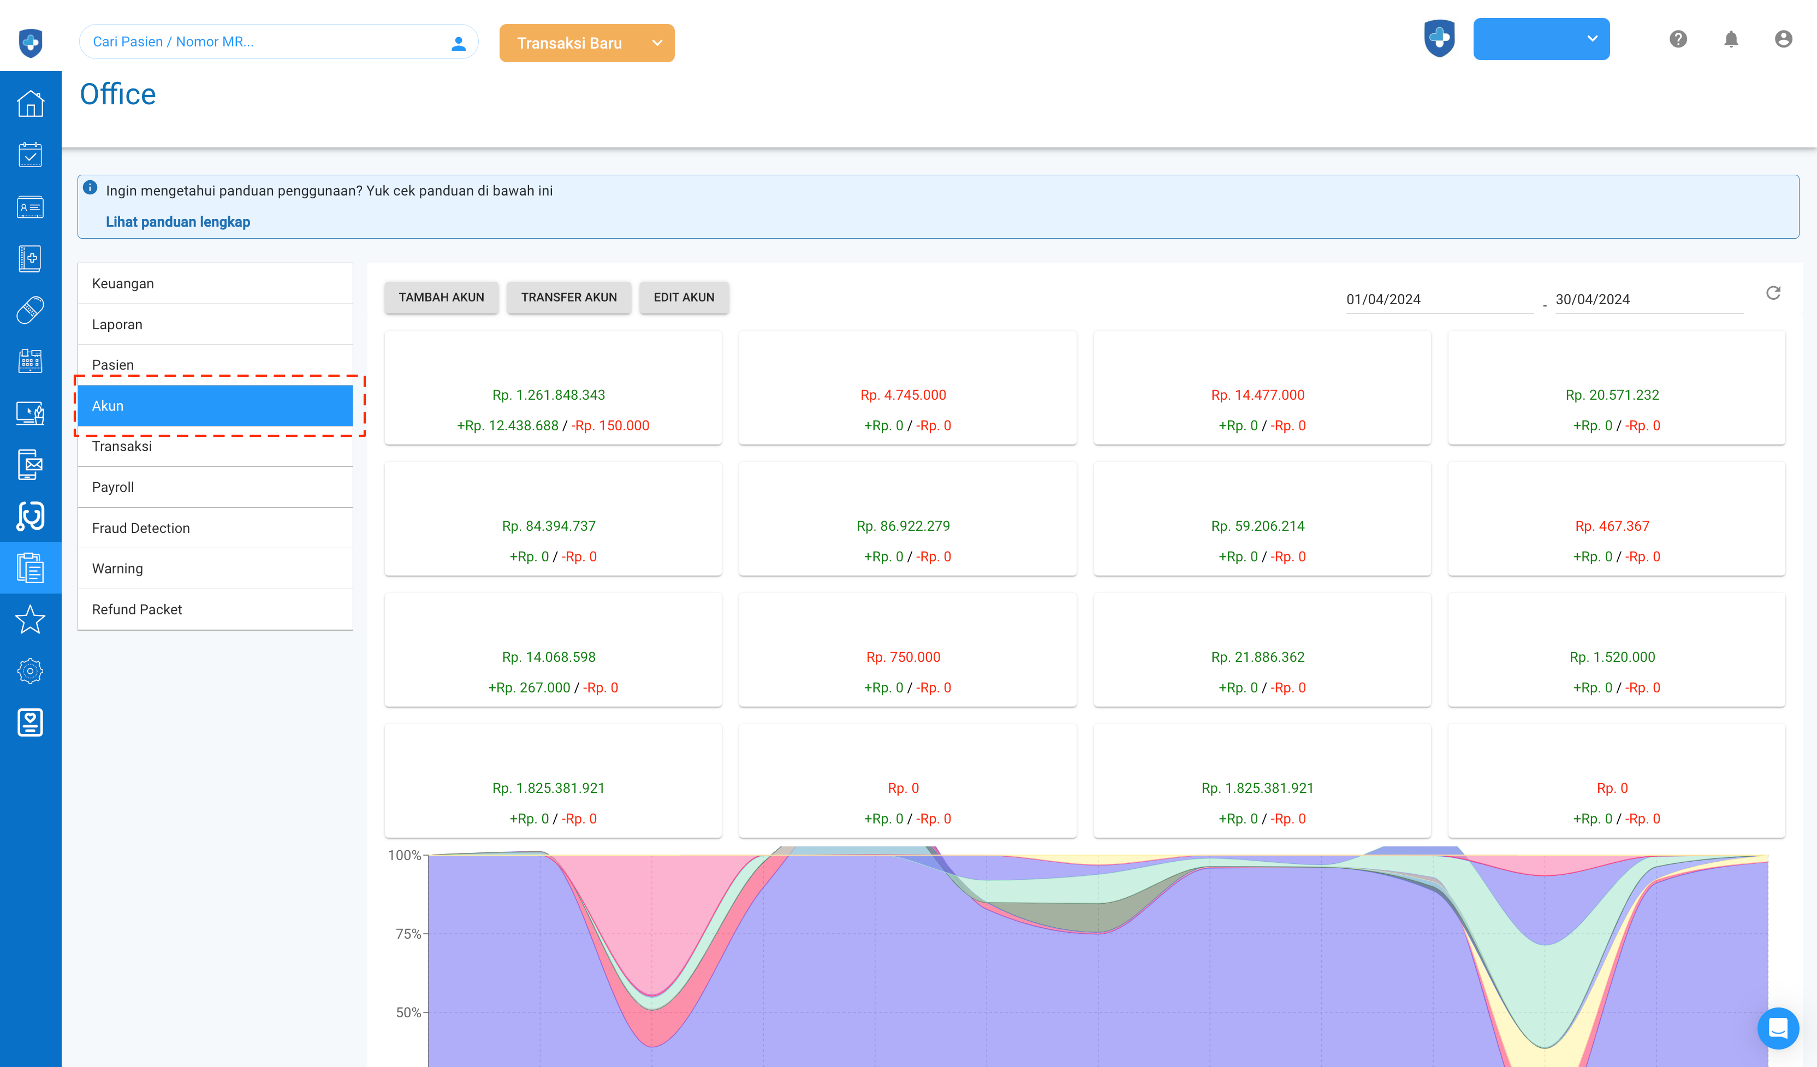Open Lihat panduan lengkap link
Image resolution: width=1817 pixels, height=1067 pixels.
[x=178, y=222]
